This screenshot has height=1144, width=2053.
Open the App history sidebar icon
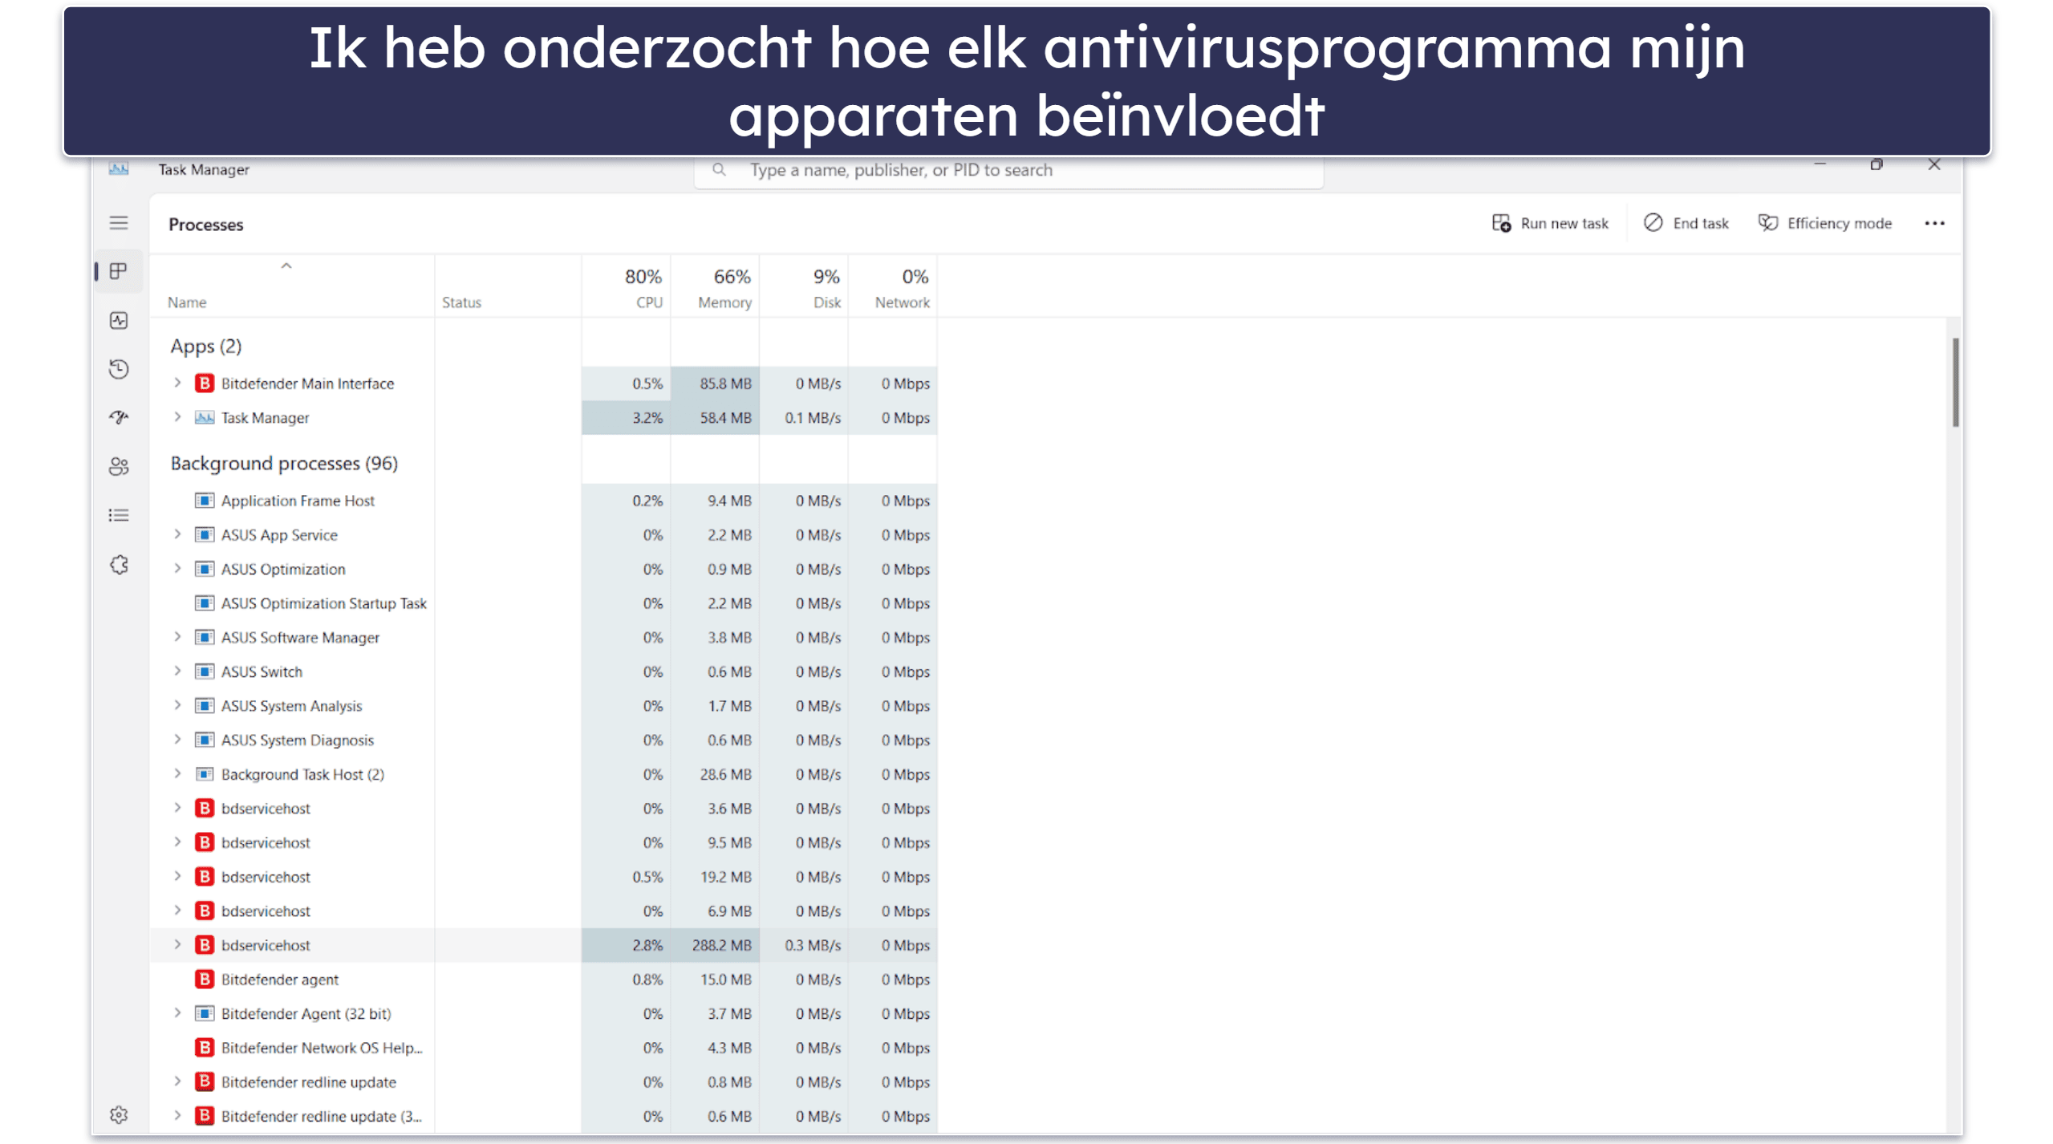coord(119,369)
